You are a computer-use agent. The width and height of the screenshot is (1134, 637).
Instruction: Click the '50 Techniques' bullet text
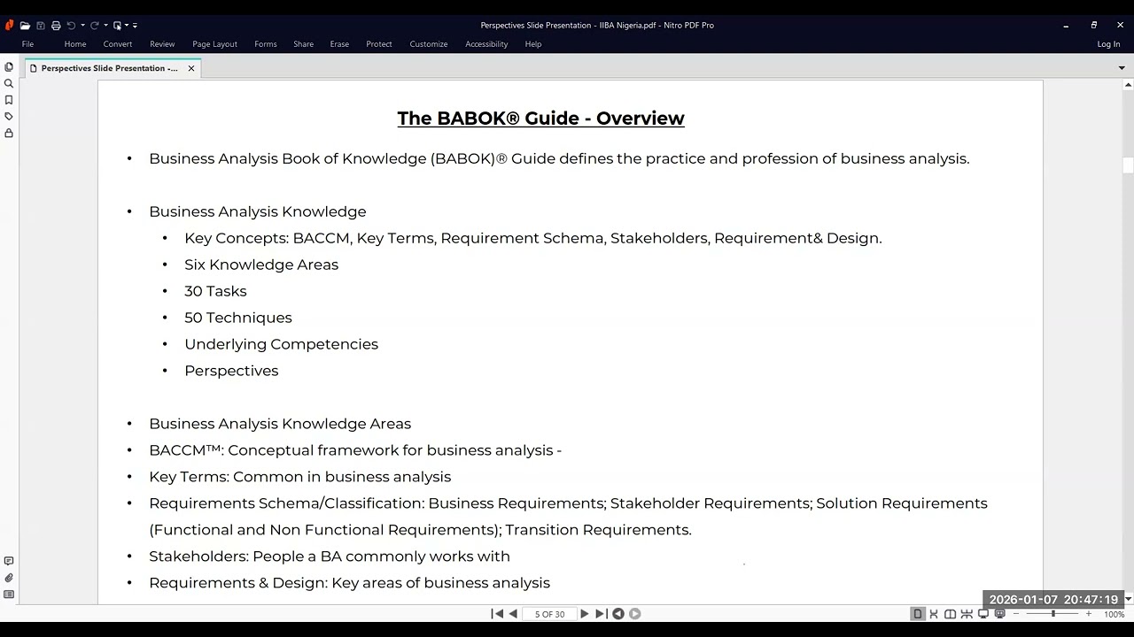[x=238, y=318]
